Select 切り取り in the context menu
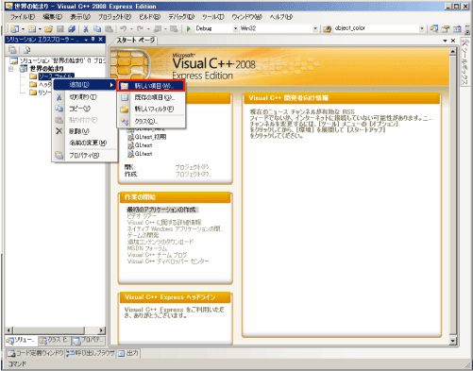Image resolution: width=473 pixels, height=371 pixels. click(x=84, y=97)
